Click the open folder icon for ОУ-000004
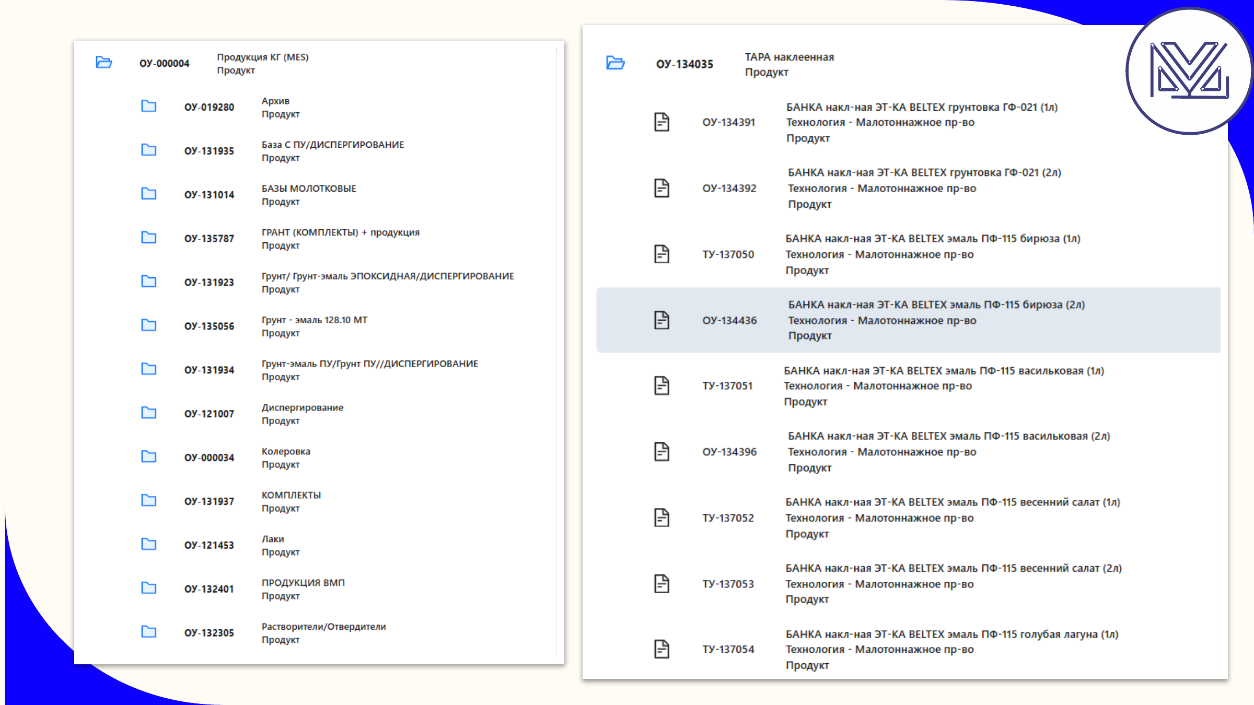Viewport: 1254px width, 705px height. (103, 63)
